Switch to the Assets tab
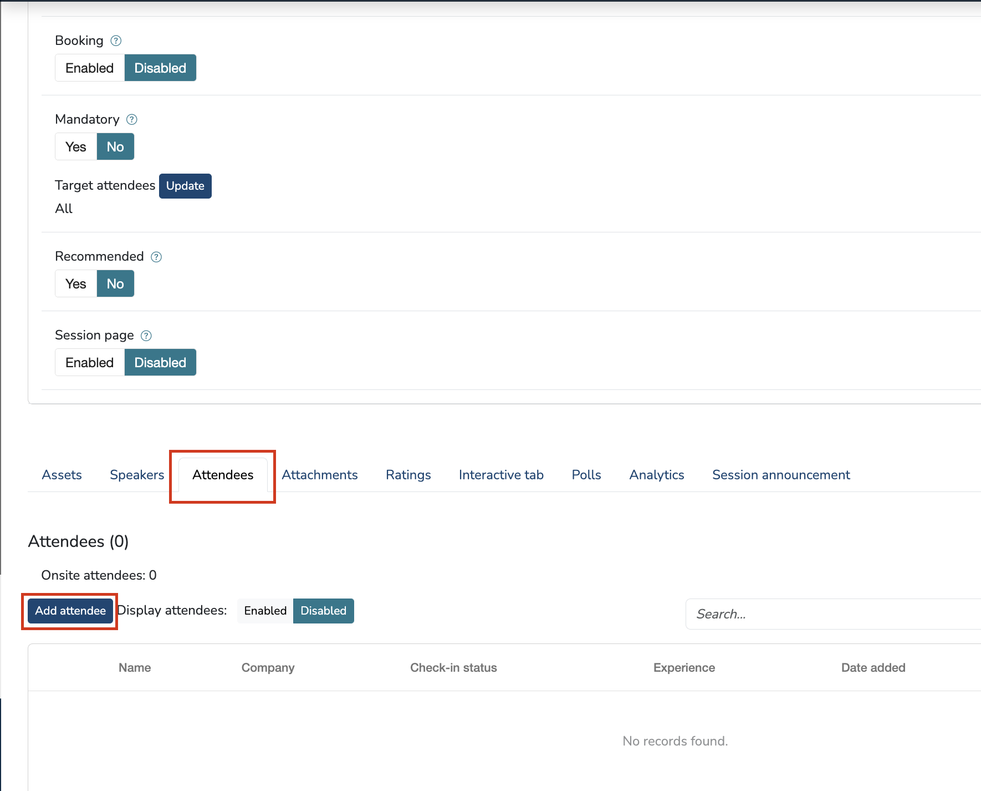 coord(62,475)
